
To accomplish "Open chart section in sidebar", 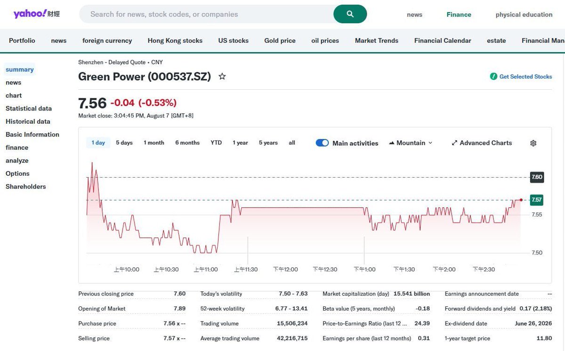I will click(x=14, y=95).
